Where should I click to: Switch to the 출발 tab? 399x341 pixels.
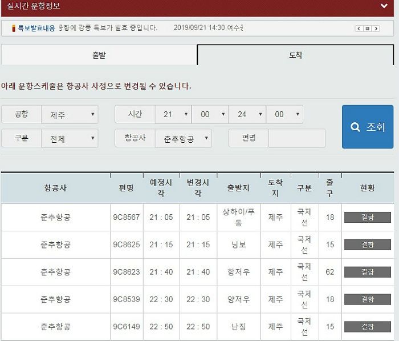tap(99, 55)
